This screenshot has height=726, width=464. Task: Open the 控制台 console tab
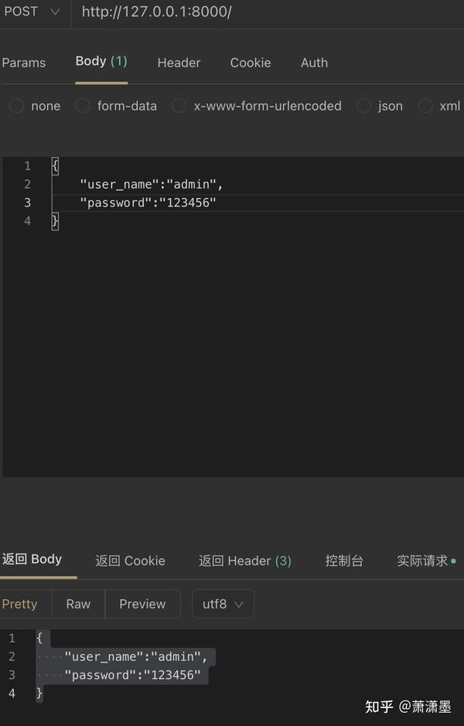(344, 561)
